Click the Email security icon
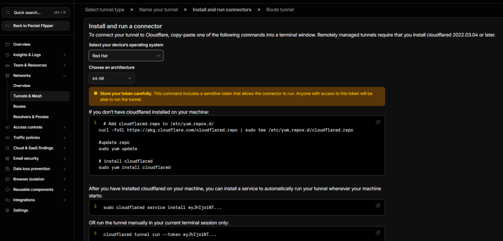Viewport: 503px width, 241px height. (7, 158)
